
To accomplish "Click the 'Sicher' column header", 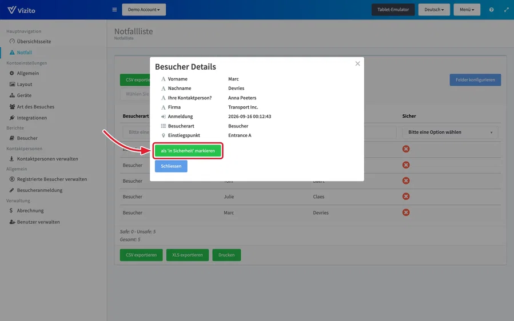I will coord(409,116).
